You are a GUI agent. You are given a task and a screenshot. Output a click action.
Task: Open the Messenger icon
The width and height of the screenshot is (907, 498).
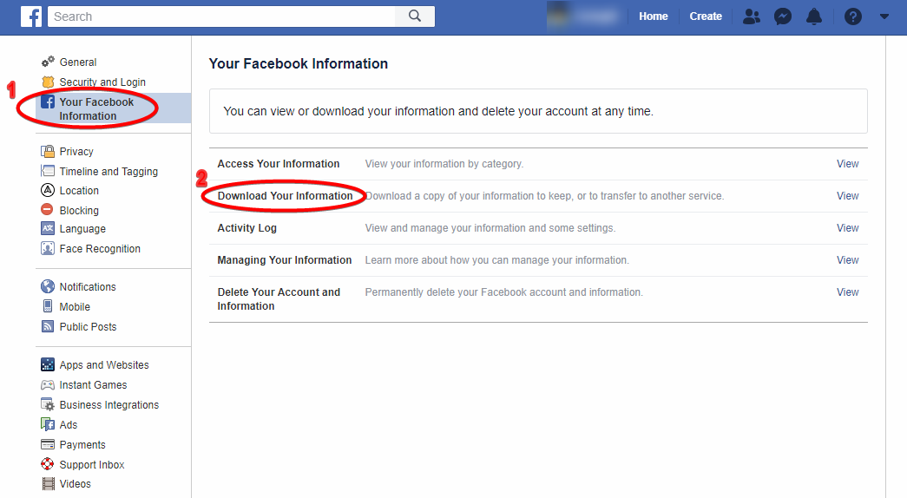(783, 16)
